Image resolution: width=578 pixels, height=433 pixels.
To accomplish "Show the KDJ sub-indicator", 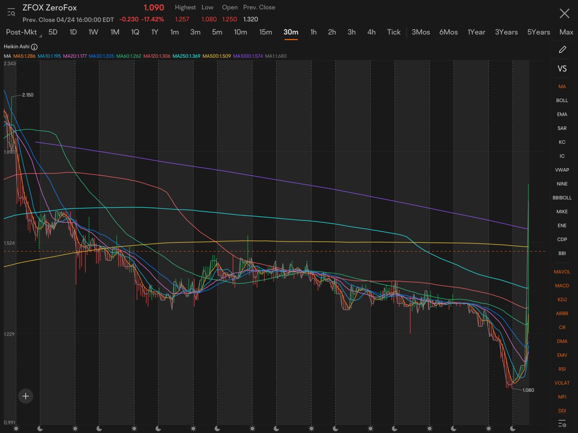I will (562, 299).
